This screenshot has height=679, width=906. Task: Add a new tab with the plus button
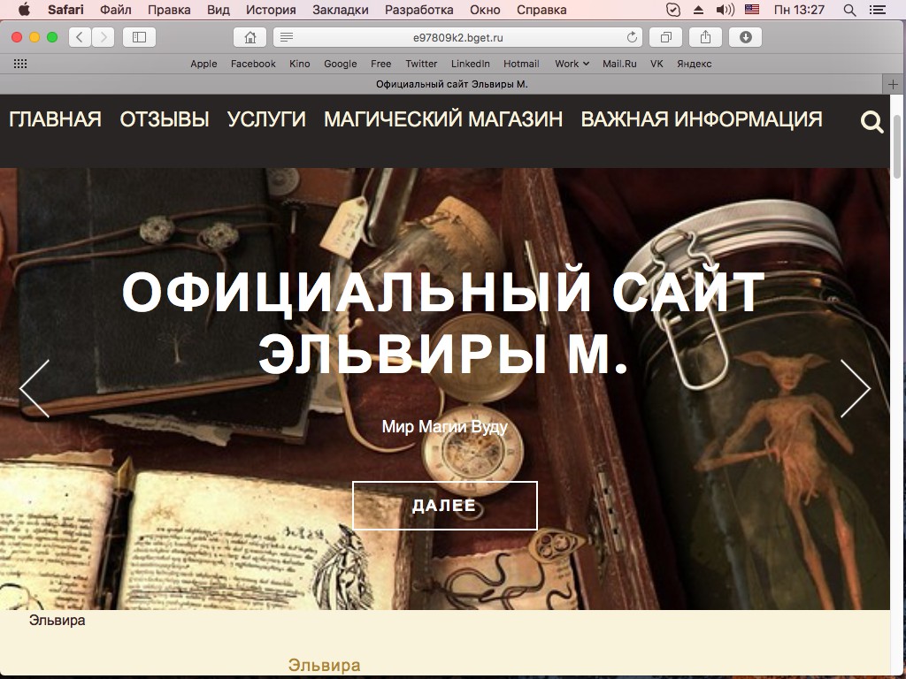click(894, 84)
